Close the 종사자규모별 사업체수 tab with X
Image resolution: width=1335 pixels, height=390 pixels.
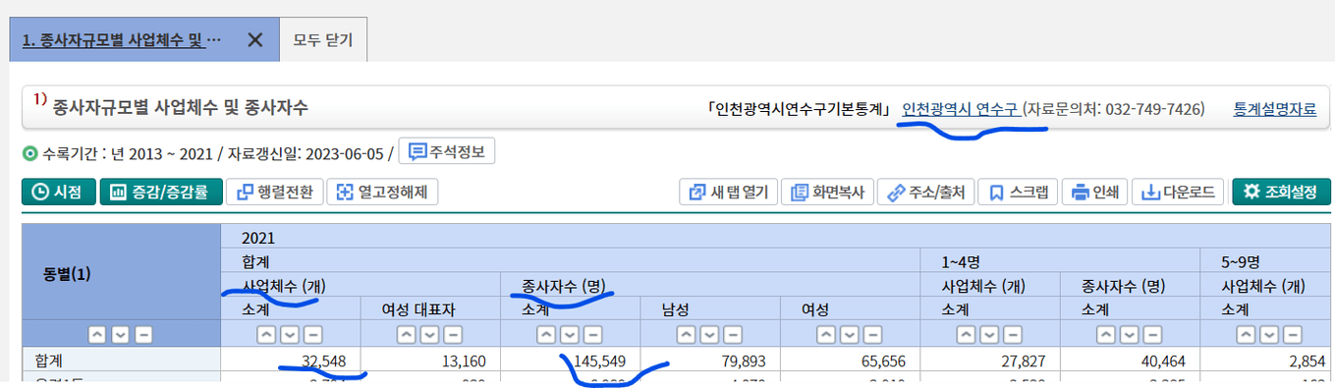pos(254,40)
